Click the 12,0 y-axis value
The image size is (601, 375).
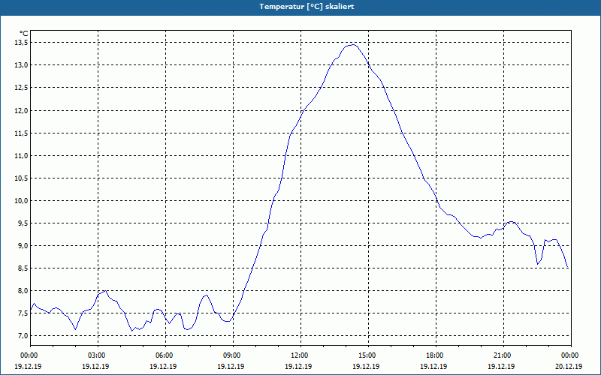tap(22, 110)
